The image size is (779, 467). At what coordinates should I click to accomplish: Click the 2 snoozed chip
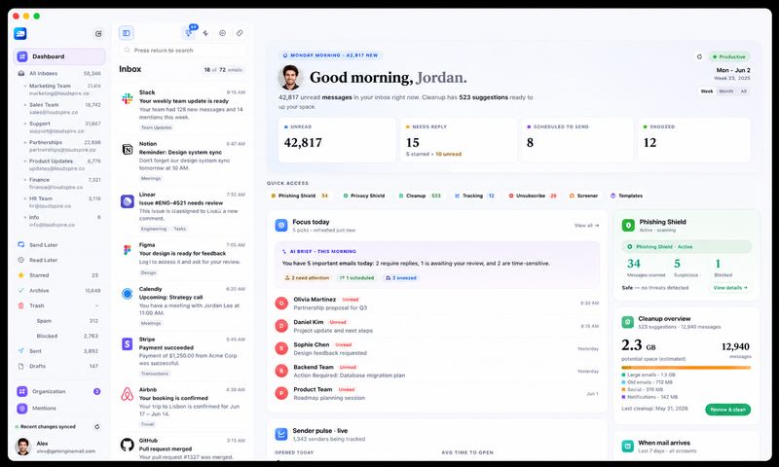pos(401,278)
